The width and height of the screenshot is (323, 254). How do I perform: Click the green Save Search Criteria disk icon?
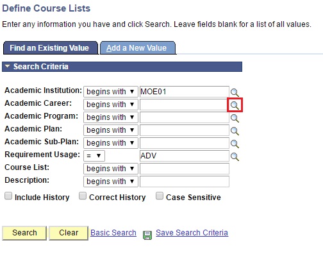pyautogui.click(x=147, y=235)
